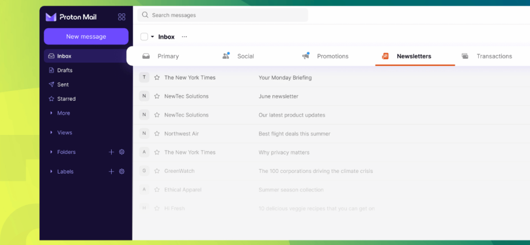
Task: Open the three-dot Inbox options menu
Action: coord(184,36)
